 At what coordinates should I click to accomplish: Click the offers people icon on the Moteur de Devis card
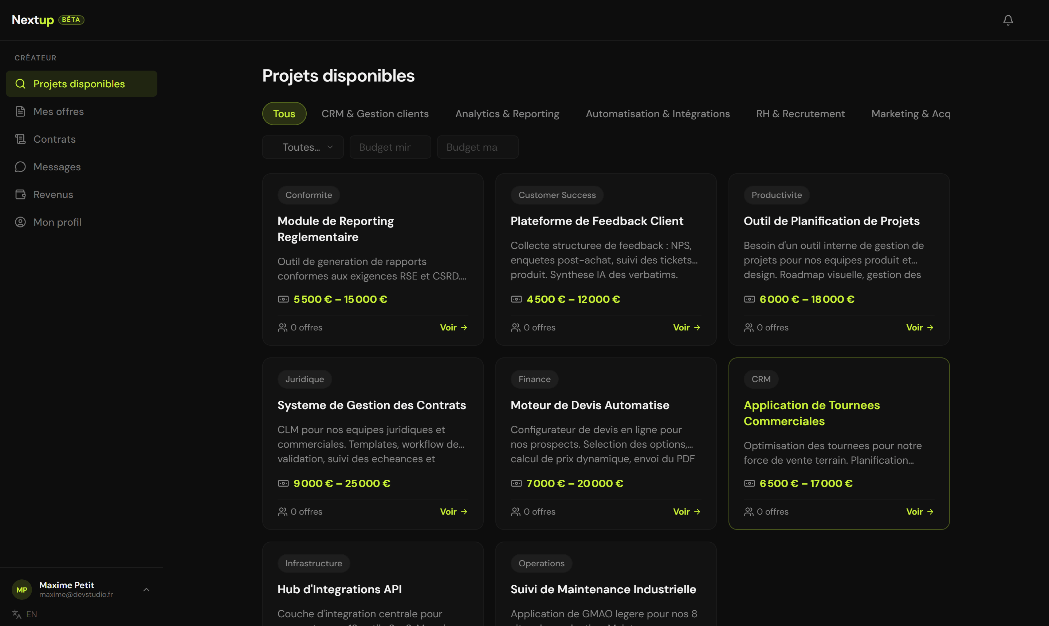pyautogui.click(x=515, y=511)
